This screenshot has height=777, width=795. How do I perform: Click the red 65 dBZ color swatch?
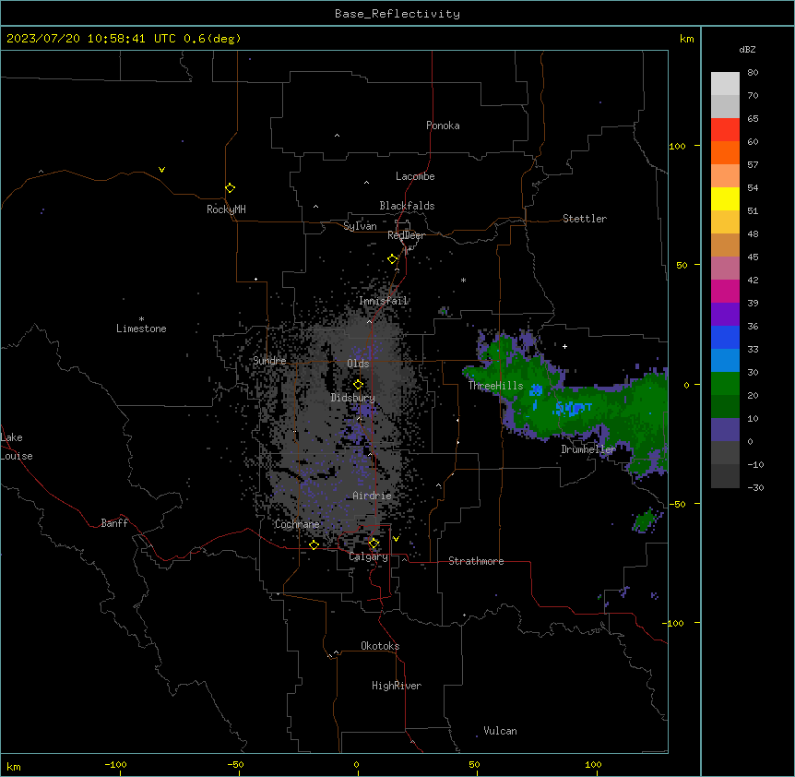pyautogui.click(x=725, y=129)
